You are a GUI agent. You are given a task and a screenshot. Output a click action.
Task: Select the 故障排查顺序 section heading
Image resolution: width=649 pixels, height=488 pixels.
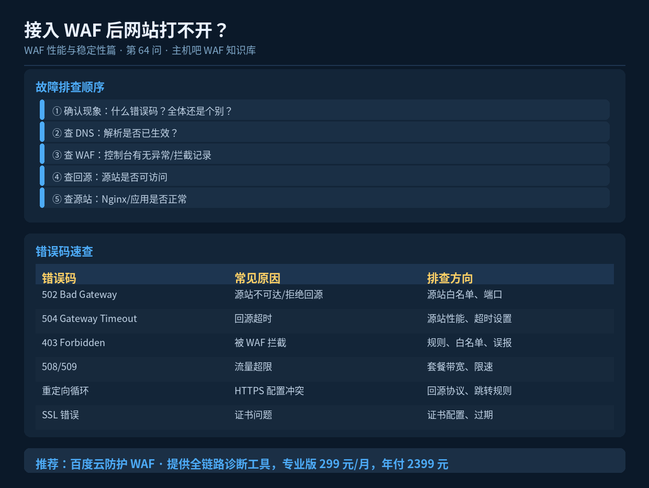[x=70, y=87]
